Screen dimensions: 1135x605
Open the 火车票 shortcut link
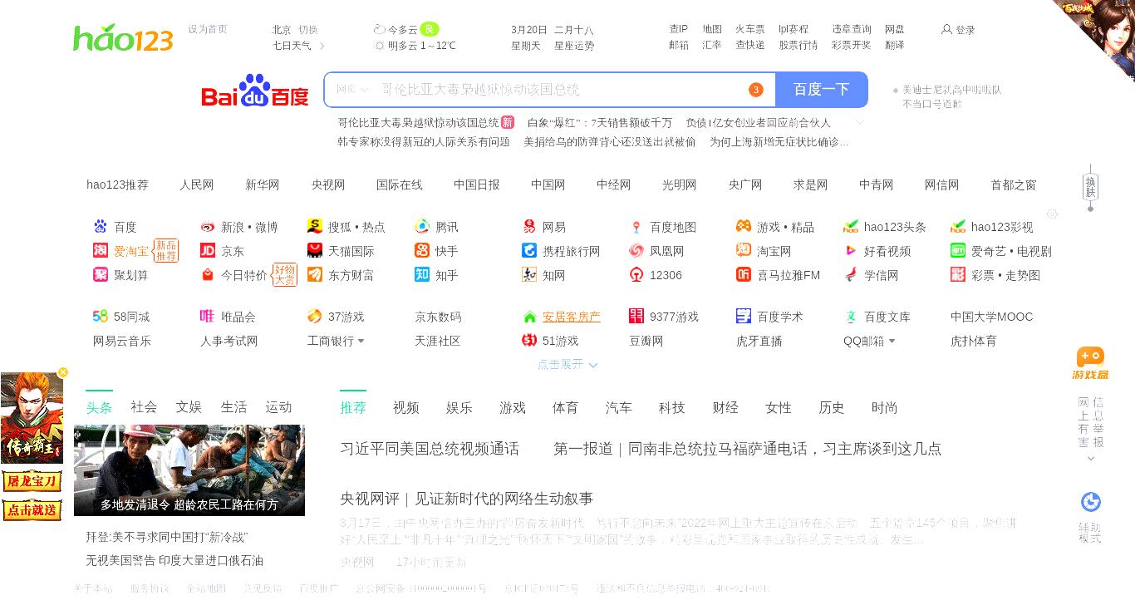click(750, 29)
